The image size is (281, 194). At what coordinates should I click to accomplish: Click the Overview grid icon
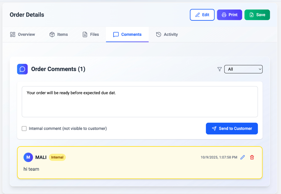(13, 34)
